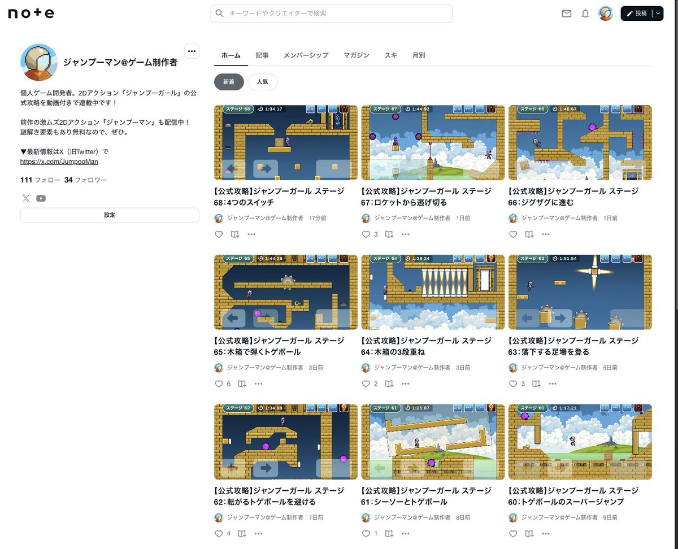Add Stage 65 article to magazine
This screenshot has height=549, width=678.
[x=242, y=384]
